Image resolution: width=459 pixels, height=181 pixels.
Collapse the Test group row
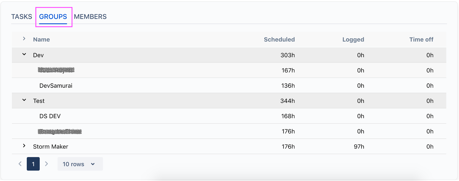24,100
